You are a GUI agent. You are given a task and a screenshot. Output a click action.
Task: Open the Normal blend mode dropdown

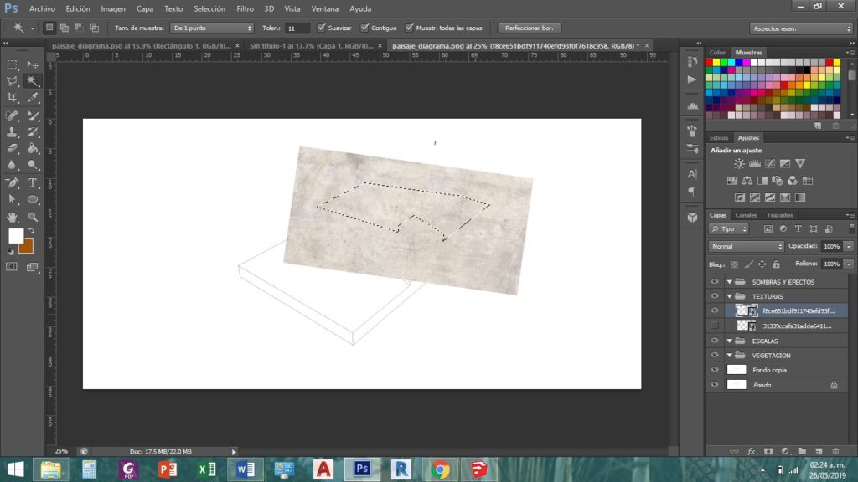click(x=746, y=247)
